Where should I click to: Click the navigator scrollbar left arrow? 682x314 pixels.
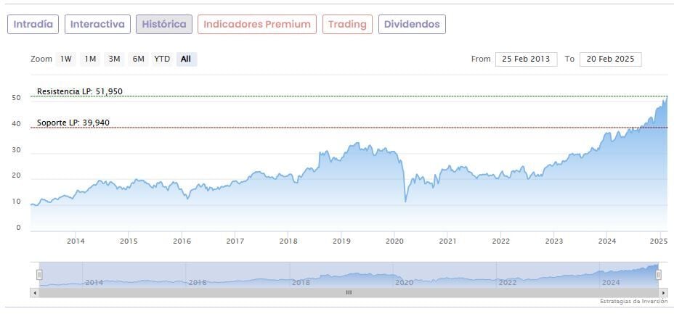click(x=34, y=292)
